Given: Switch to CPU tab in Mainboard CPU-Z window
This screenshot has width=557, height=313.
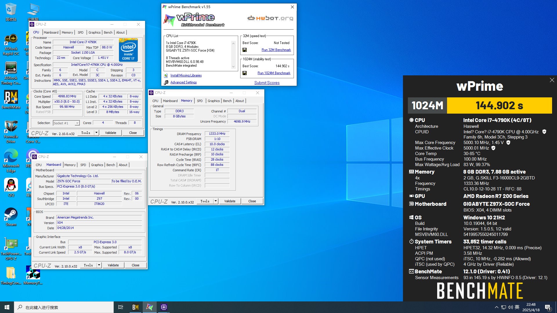Looking at the screenshot, I should click(39, 165).
